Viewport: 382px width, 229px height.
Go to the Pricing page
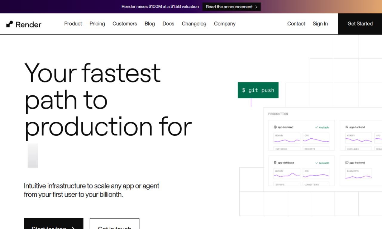point(97,24)
